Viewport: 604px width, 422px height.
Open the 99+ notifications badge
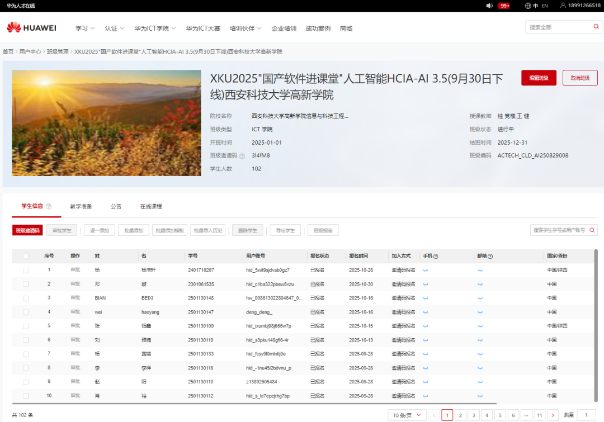(x=504, y=6)
